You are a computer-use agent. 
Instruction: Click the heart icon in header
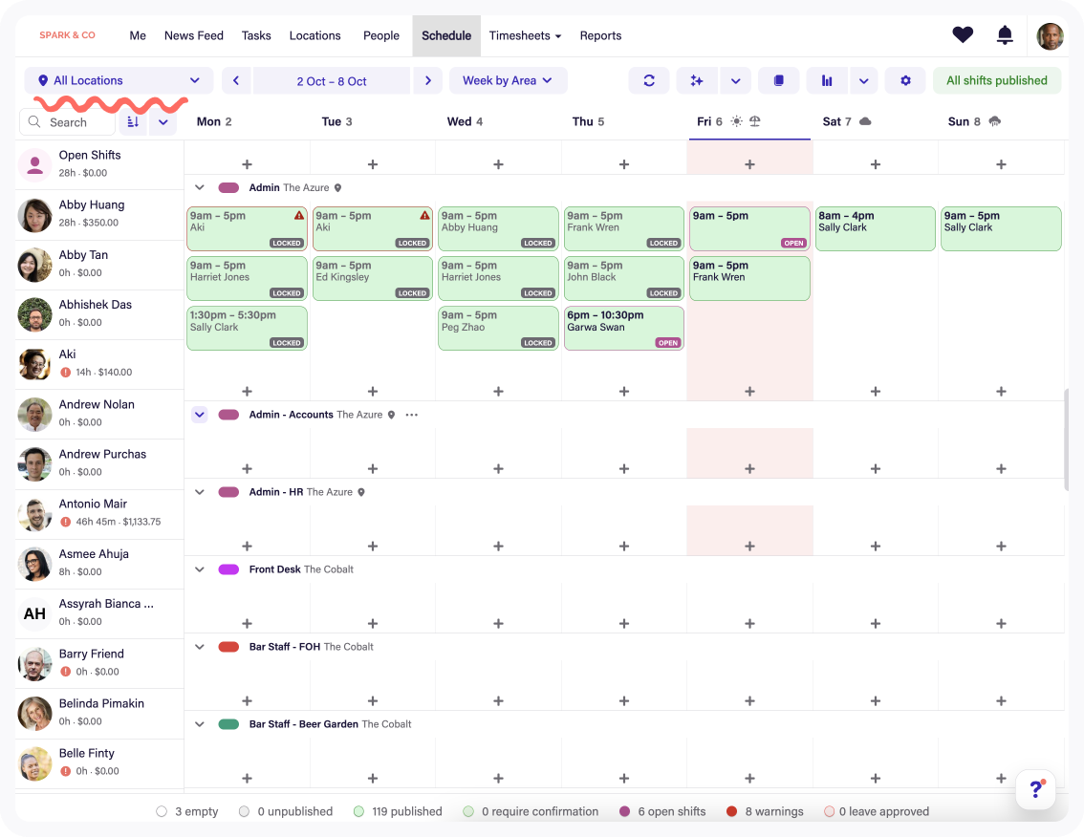click(963, 35)
